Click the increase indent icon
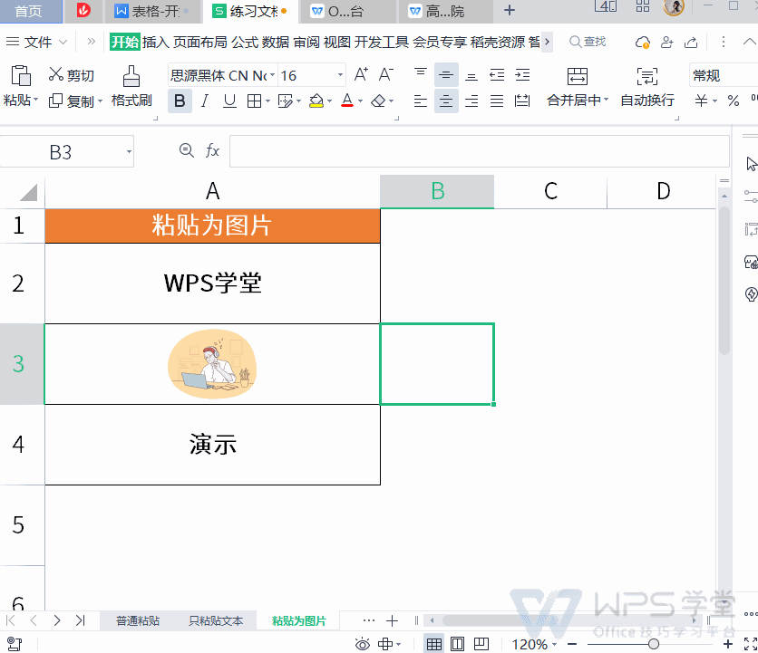The width and height of the screenshot is (758, 653). (x=522, y=75)
